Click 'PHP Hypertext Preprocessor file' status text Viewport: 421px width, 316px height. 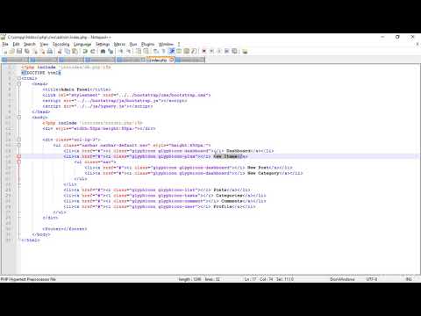click(x=28, y=279)
